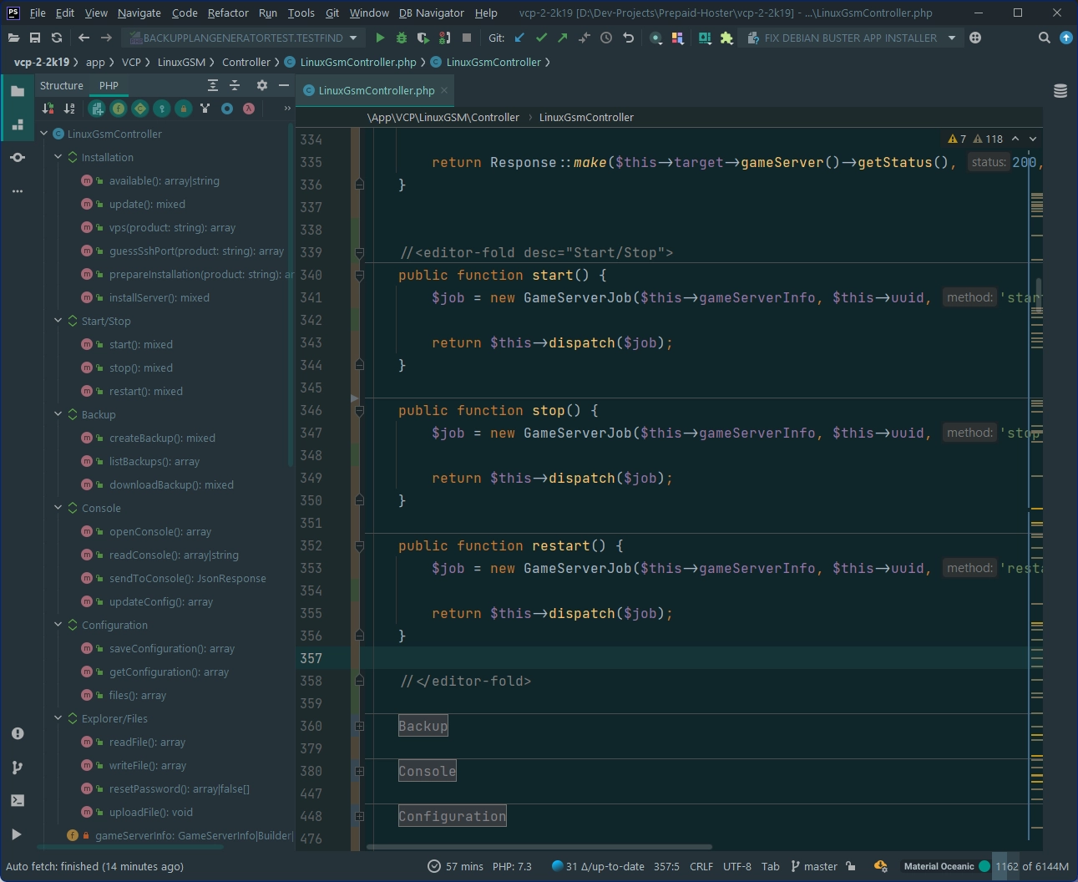Toggle alphabetical sorting in Structure

click(69, 109)
